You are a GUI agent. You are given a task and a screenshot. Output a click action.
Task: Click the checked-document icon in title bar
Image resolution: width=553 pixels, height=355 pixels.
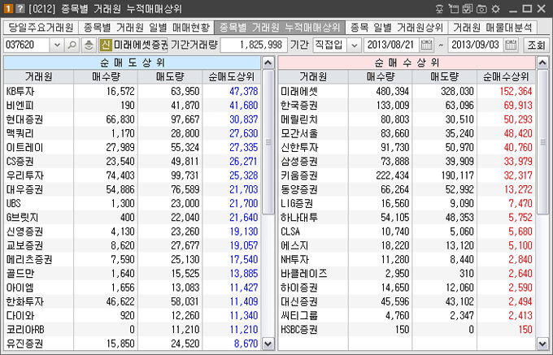[x=468, y=9]
